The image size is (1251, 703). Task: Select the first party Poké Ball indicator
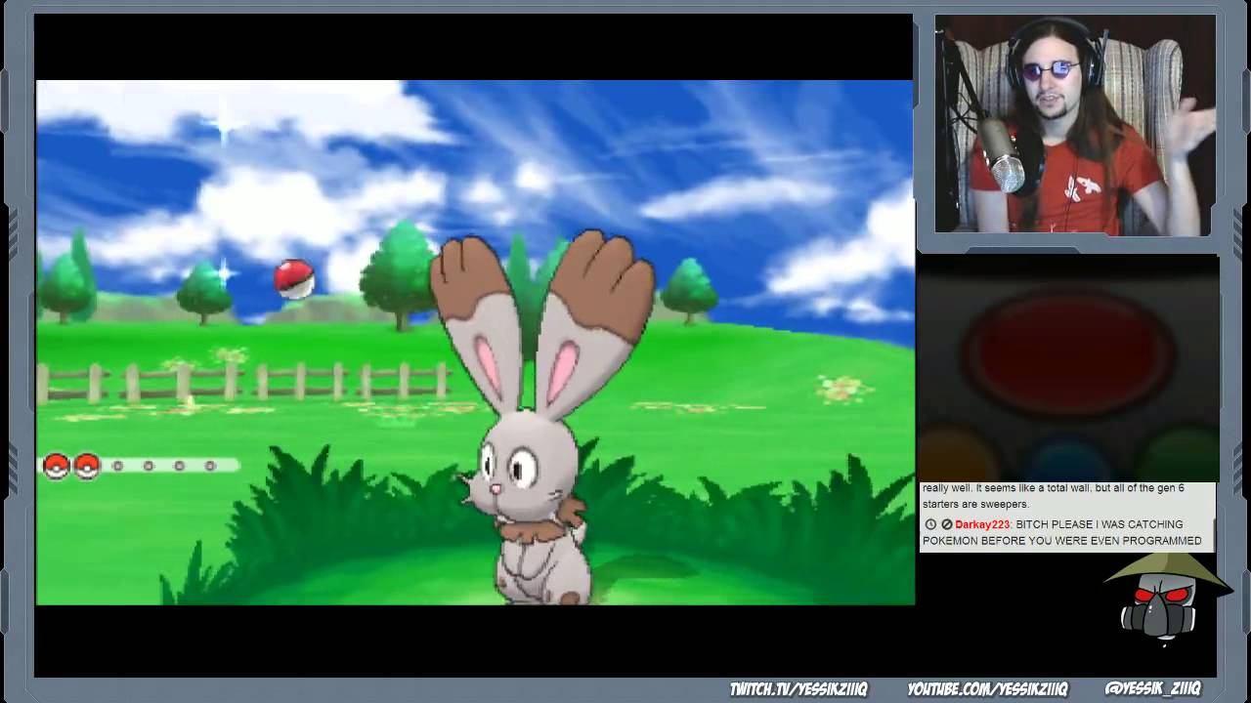[x=56, y=467]
